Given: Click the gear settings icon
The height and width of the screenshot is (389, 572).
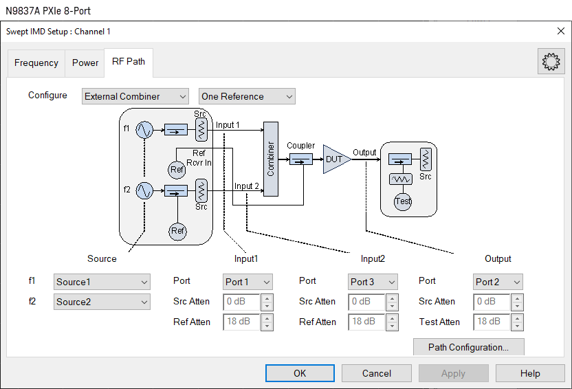Looking at the screenshot, I should [550, 62].
